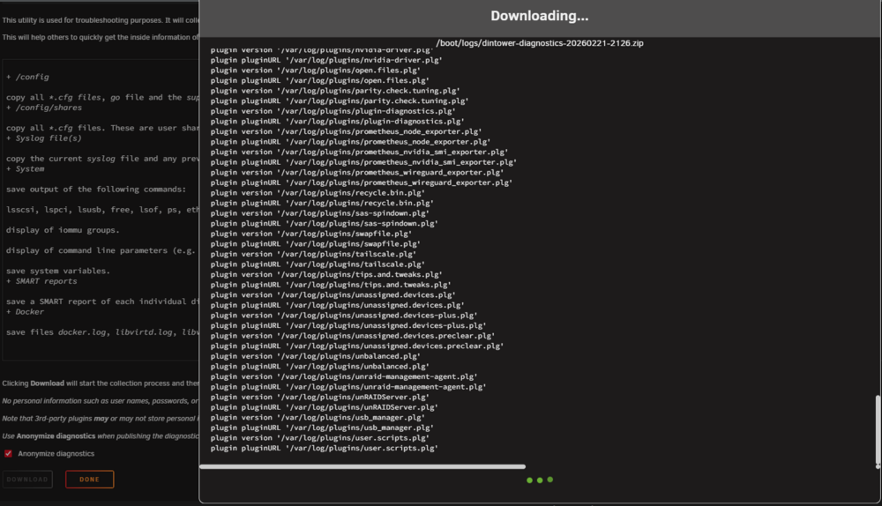
Task: Click the '+ Syslog file(s)' heading
Action: point(44,138)
